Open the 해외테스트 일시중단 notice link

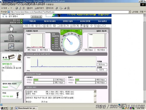click(x=11, y=69)
